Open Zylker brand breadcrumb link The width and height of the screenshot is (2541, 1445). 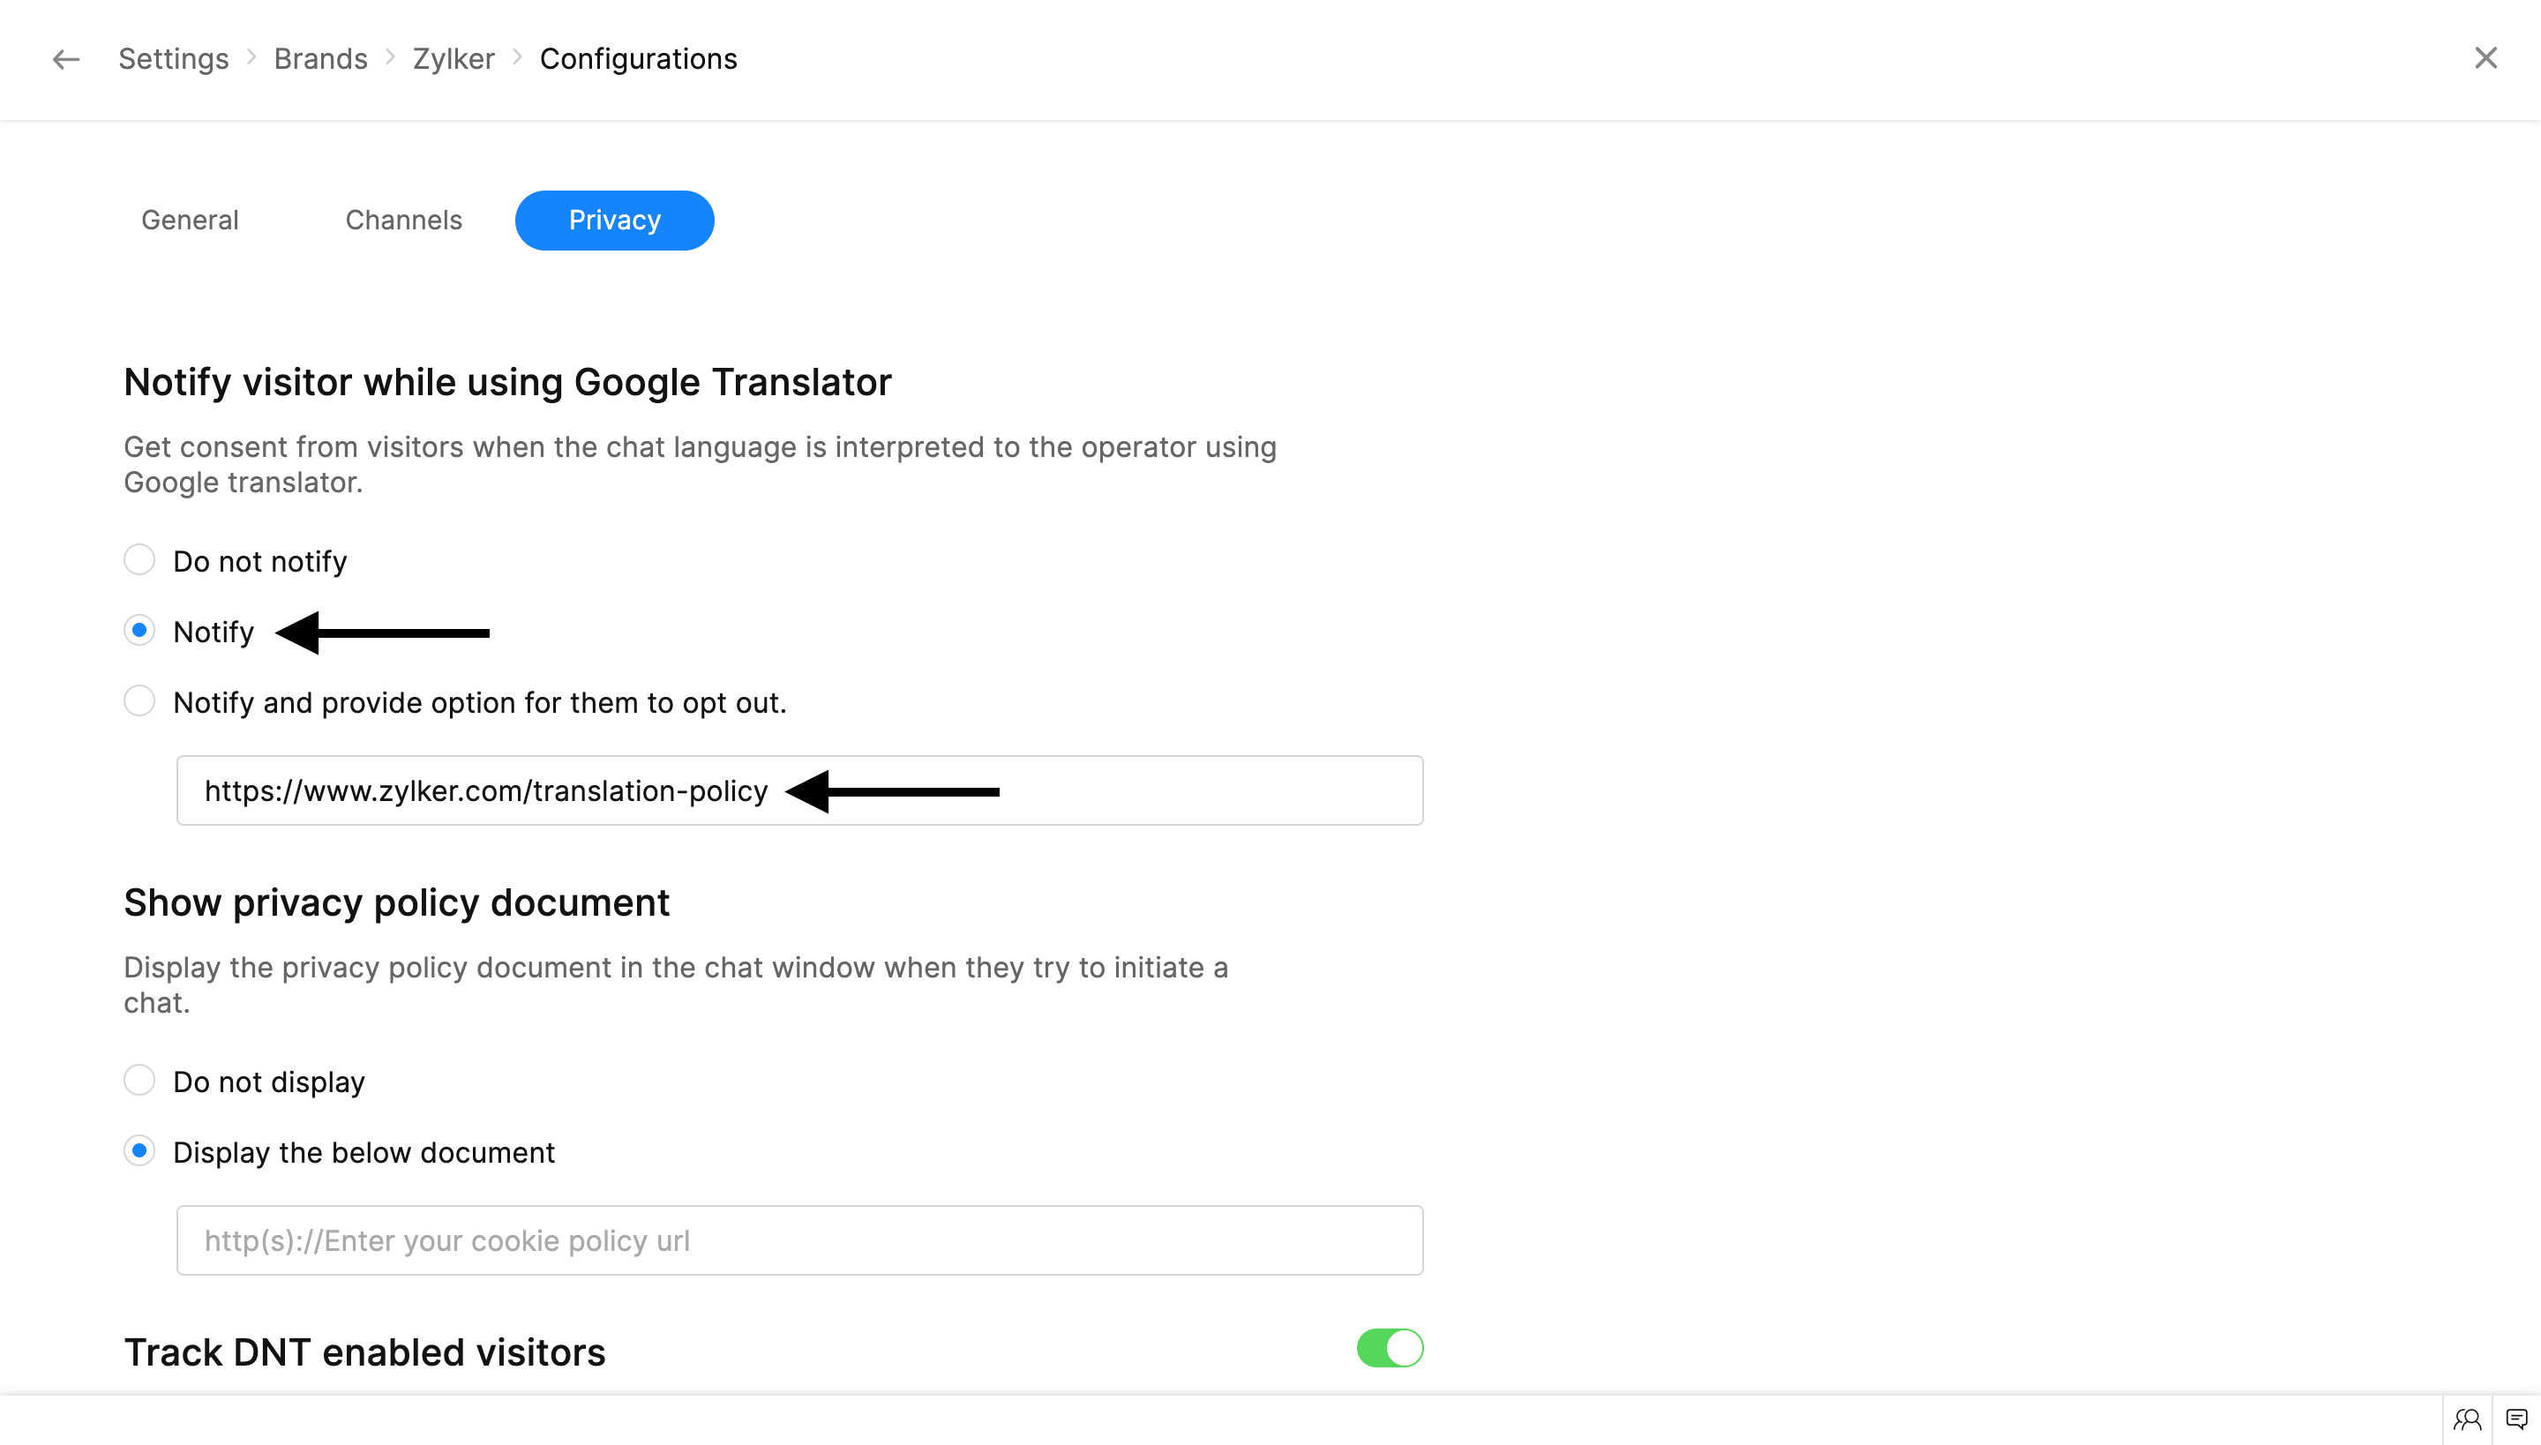click(453, 60)
